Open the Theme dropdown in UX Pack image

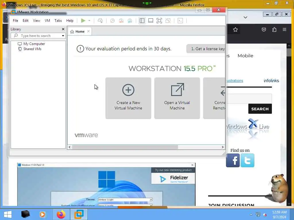click(151, 200)
